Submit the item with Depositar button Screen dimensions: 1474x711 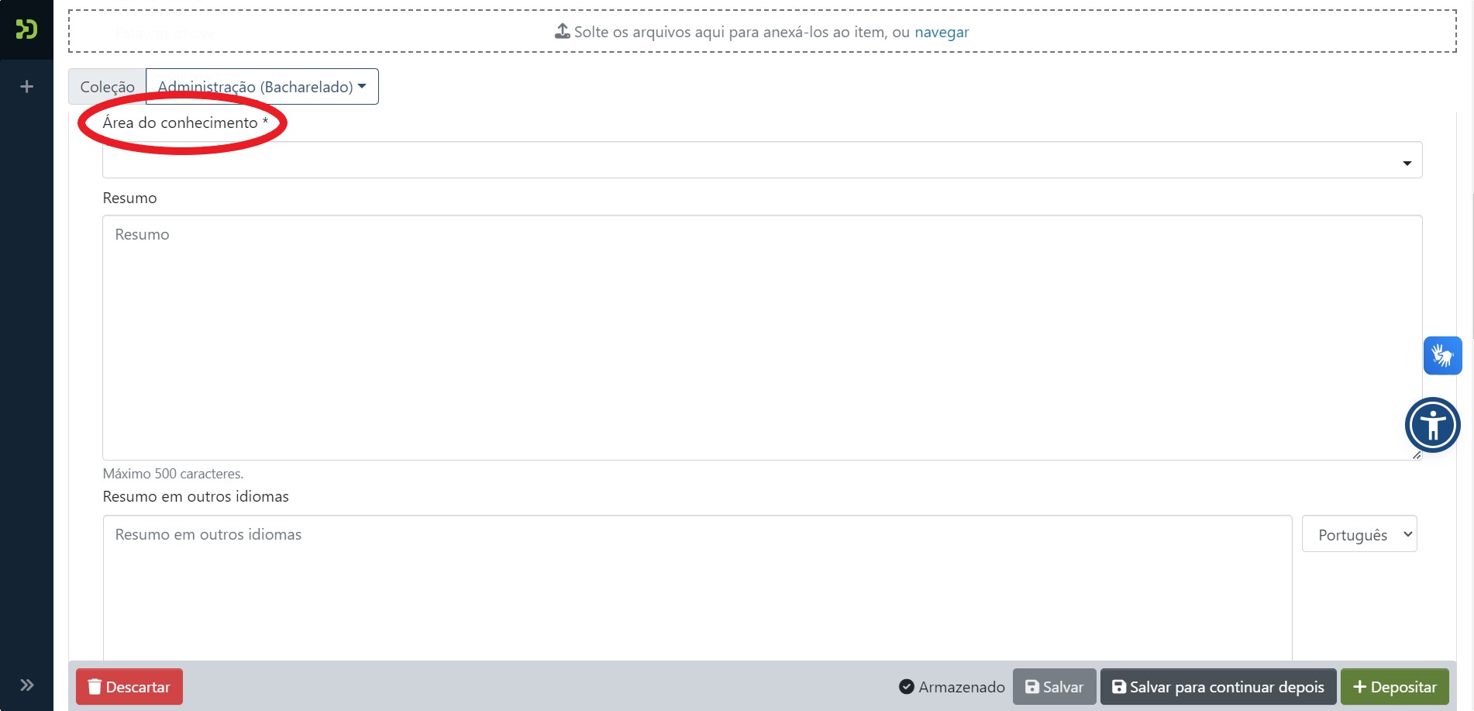(x=1394, y=687)
